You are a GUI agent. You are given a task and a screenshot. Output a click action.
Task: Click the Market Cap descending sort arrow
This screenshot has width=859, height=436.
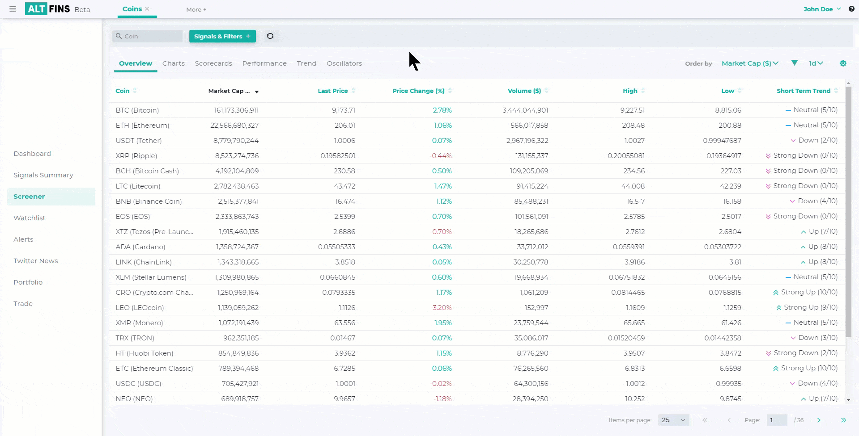click(257, 92)
